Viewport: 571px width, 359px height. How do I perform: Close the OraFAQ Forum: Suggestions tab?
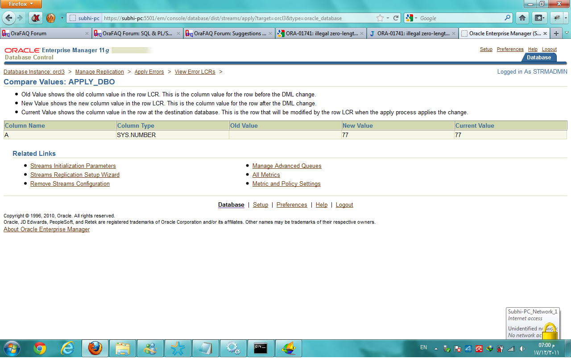pyautogui.click(x=270, y=33)
